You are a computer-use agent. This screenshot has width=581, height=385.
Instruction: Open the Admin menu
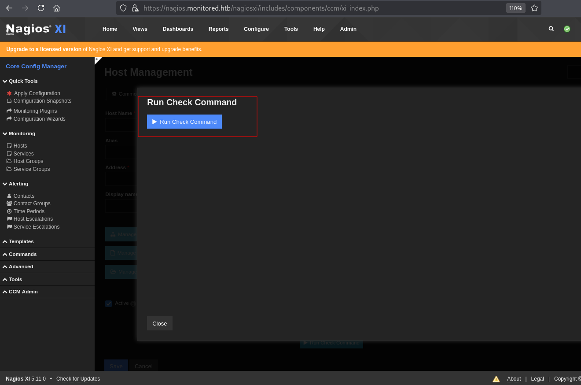pos(348,29)
